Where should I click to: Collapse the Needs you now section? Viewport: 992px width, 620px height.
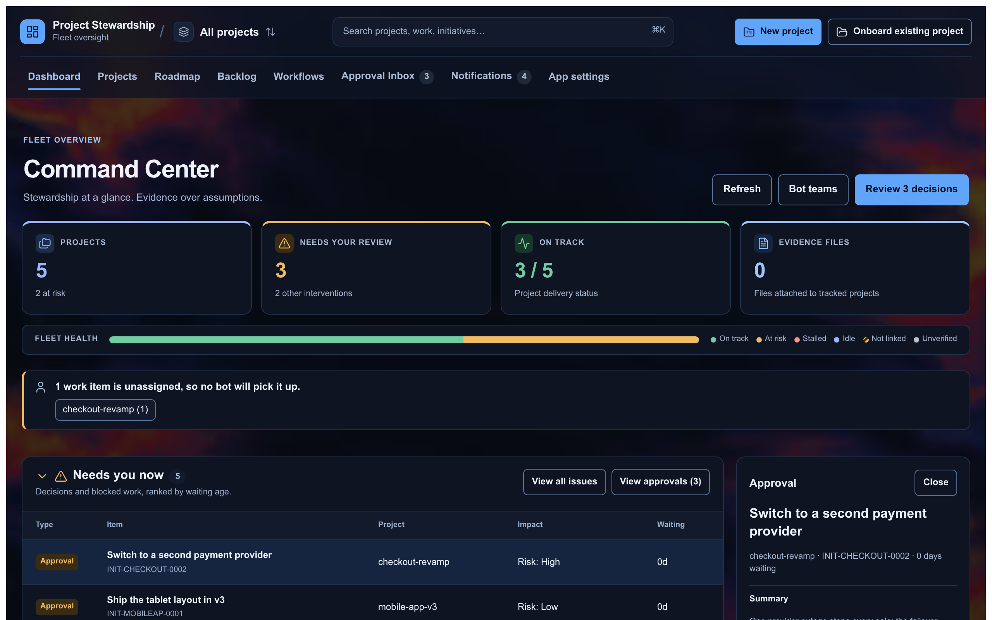pos(42,476)
